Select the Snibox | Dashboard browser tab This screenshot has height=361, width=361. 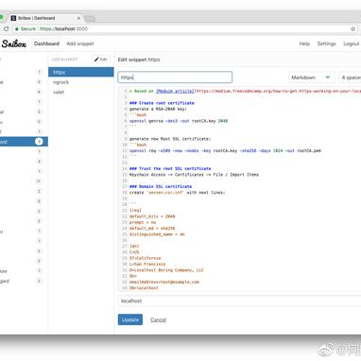point(44,18)
